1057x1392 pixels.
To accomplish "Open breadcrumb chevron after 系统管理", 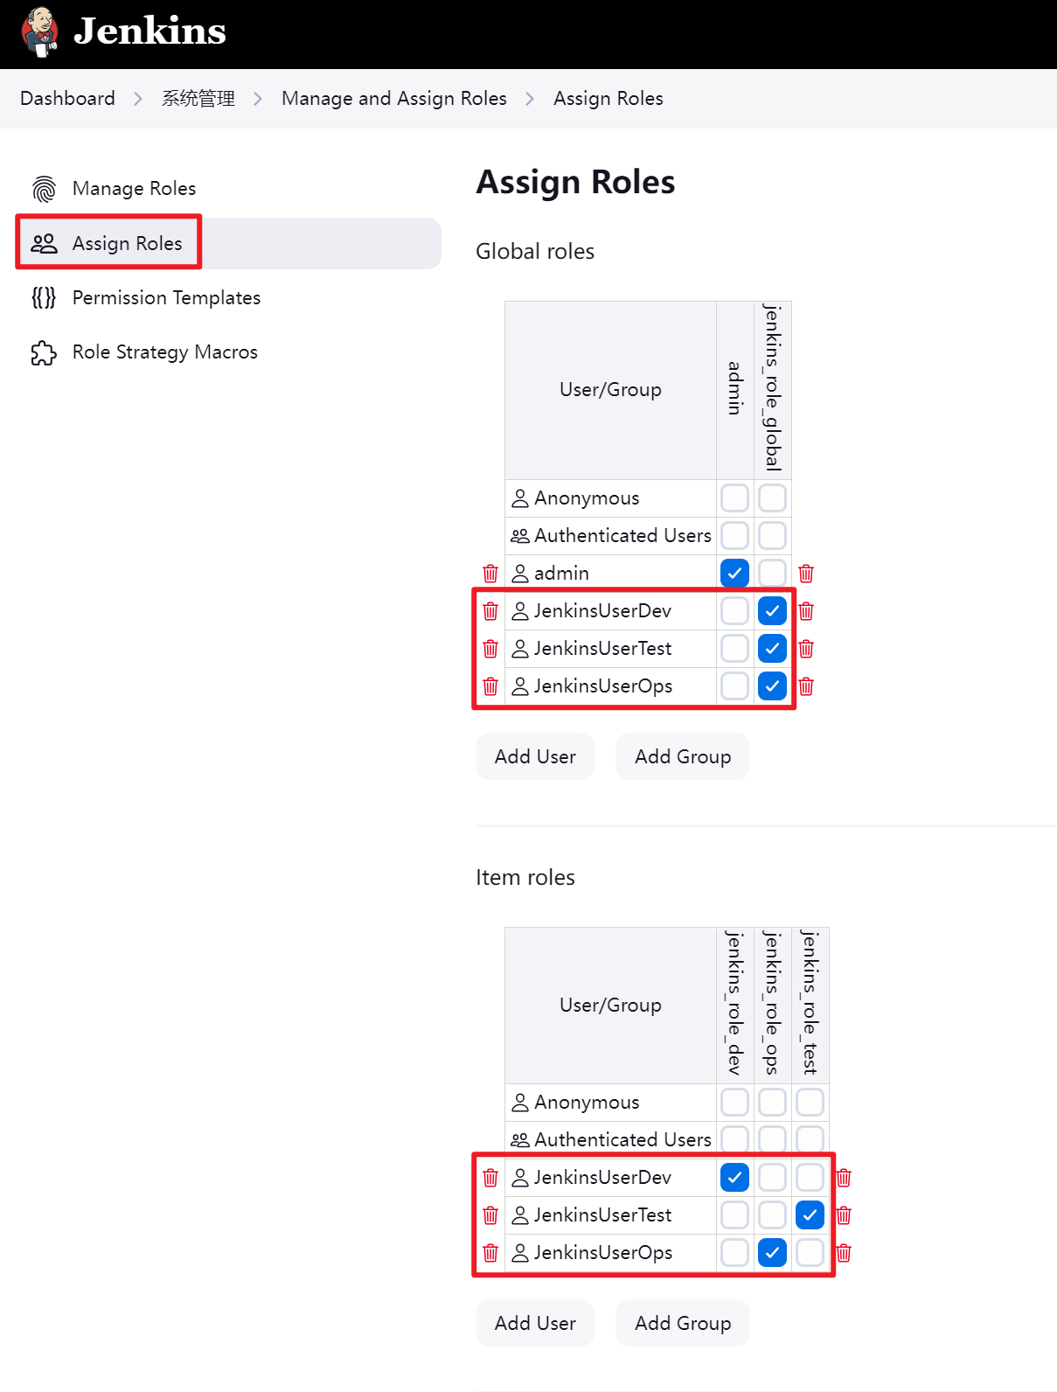I will click(258, 99).
